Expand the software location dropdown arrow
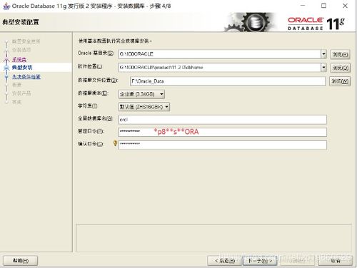This screenshot has width=357, height=268. 323,68
